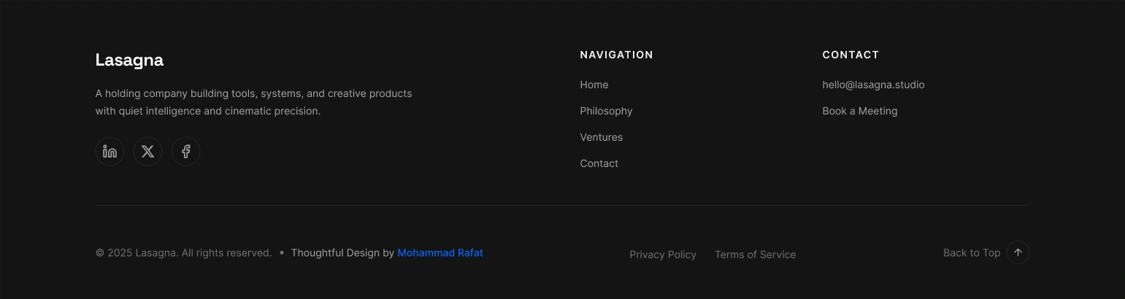Click the 2025 Lasagna copyright notice

[x=183, y=253]
